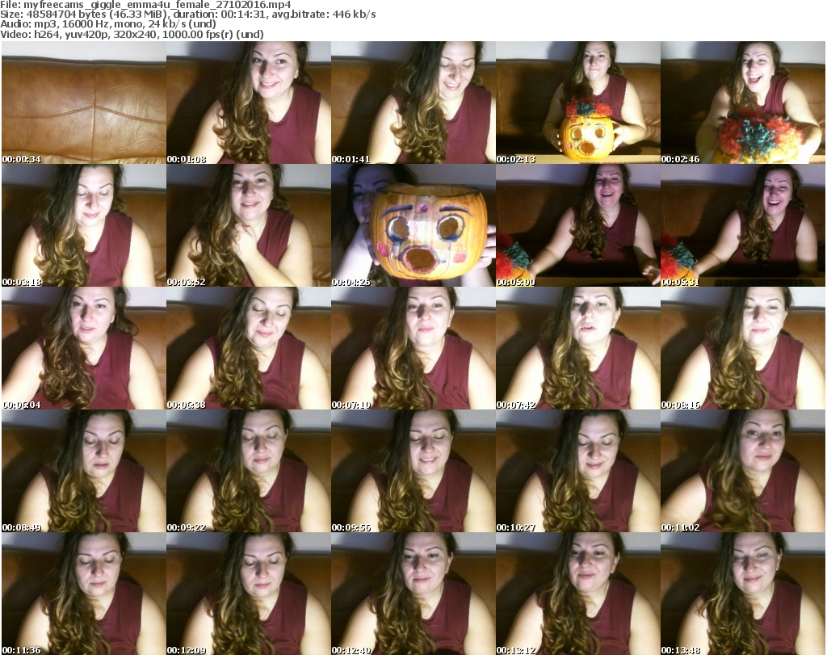This screenshot has width=827, height=655.
Task: Click the 00:02:46 frame with colorful pumpkin wig
Action: coord(742,103)
